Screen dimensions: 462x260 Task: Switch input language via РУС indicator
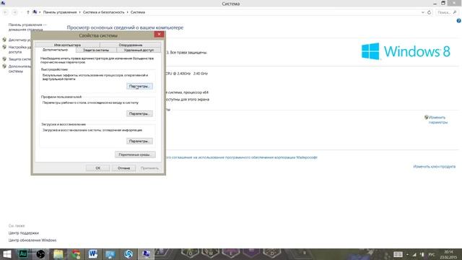(432, 255)
